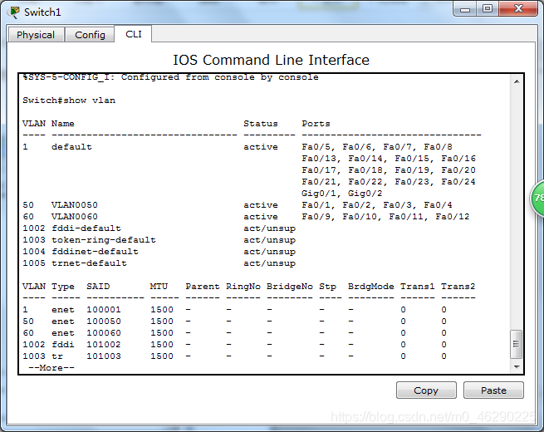Click the 'VLAN0050' name entry

click(x=75, y=204)
